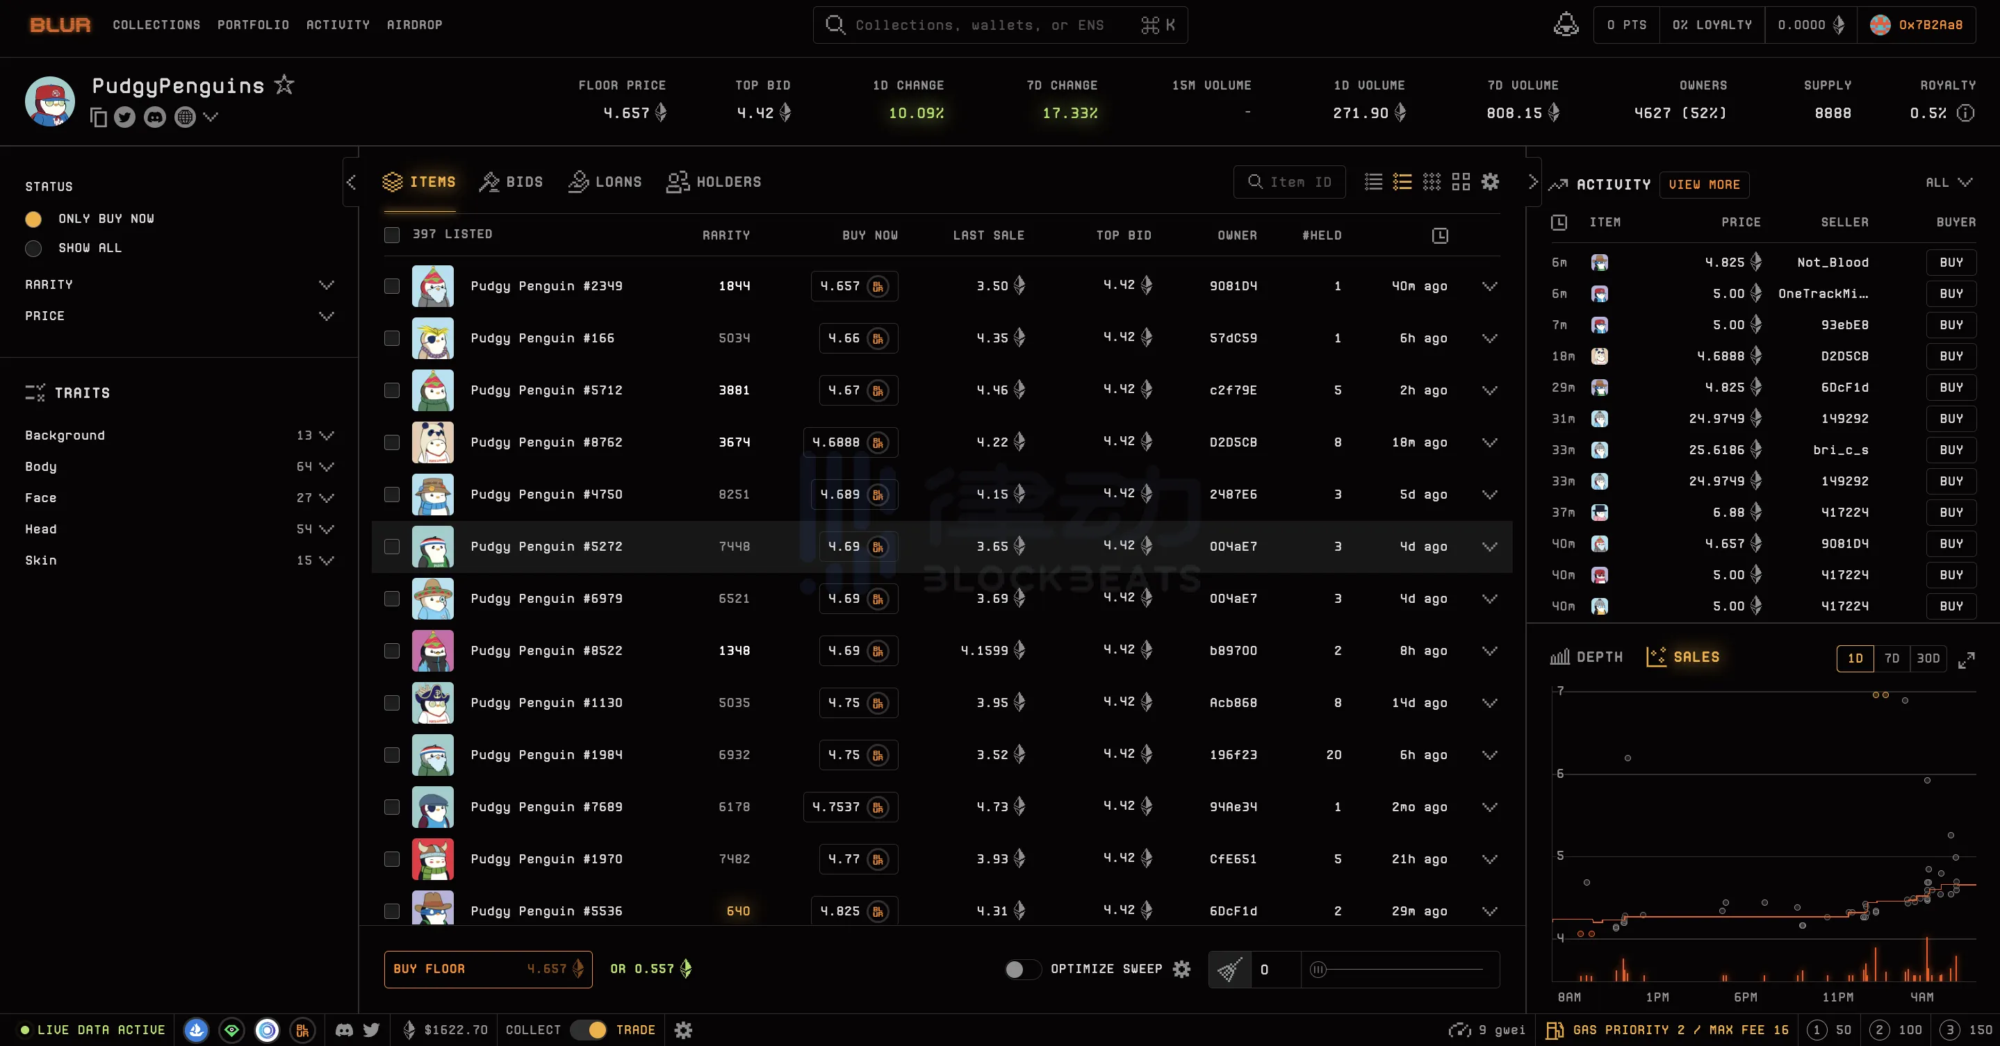Viewport: 2000px width, 1046px height.
Task: Select the Show All status option
Action: tap(33, 249)
